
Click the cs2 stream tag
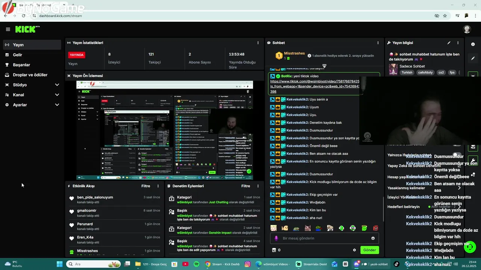(441, 72)
